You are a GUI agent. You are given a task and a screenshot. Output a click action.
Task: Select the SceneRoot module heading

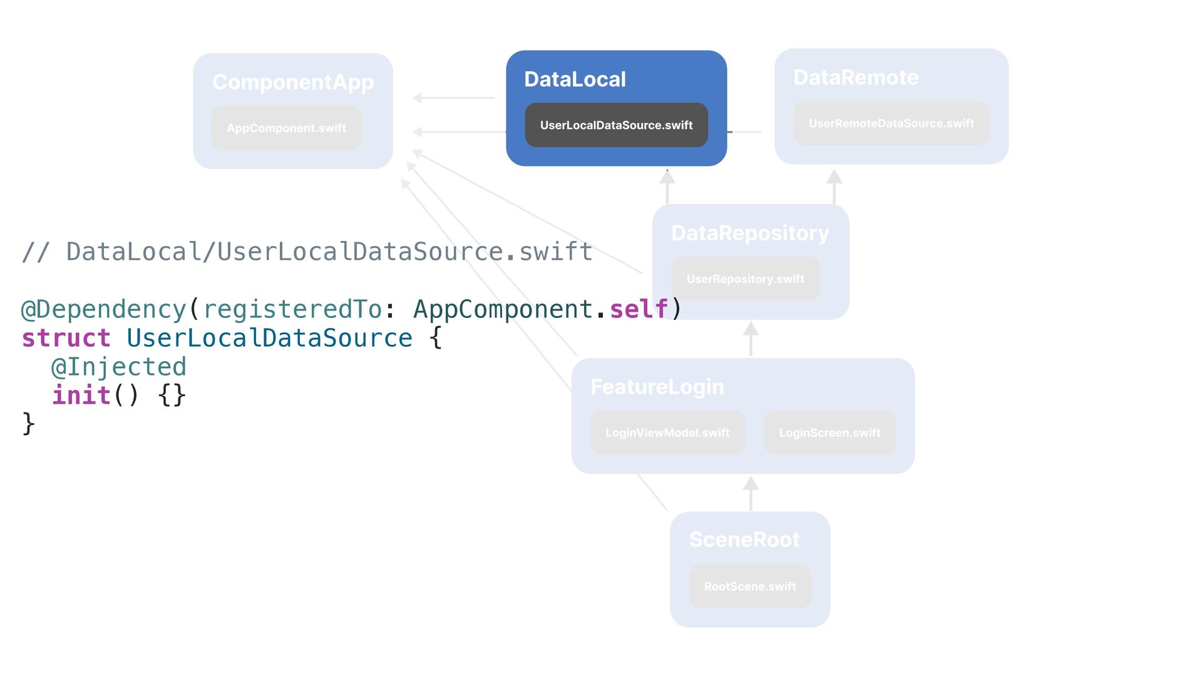pos(744,540)
